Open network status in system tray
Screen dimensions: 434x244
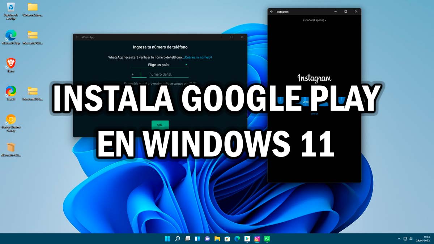405,239
